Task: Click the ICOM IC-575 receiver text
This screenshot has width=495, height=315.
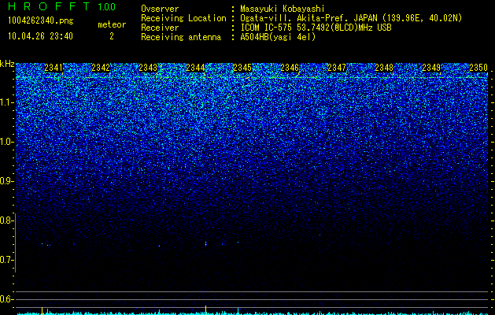Action: coord(316,28)
